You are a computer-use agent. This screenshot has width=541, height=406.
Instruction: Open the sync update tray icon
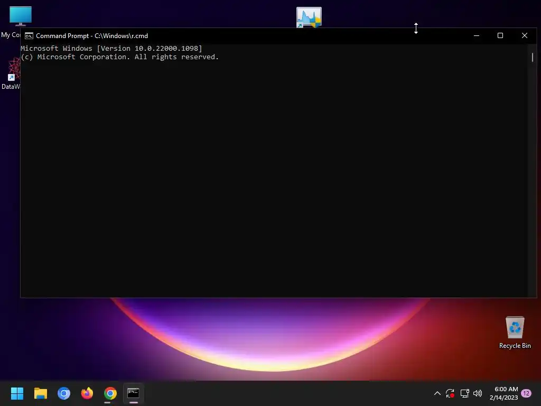tap(450, 393)
